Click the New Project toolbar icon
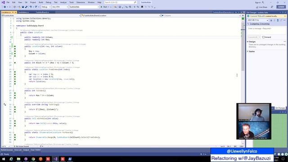Image resolution: width=288 pixels, height=162 pixels. point(14,7)
